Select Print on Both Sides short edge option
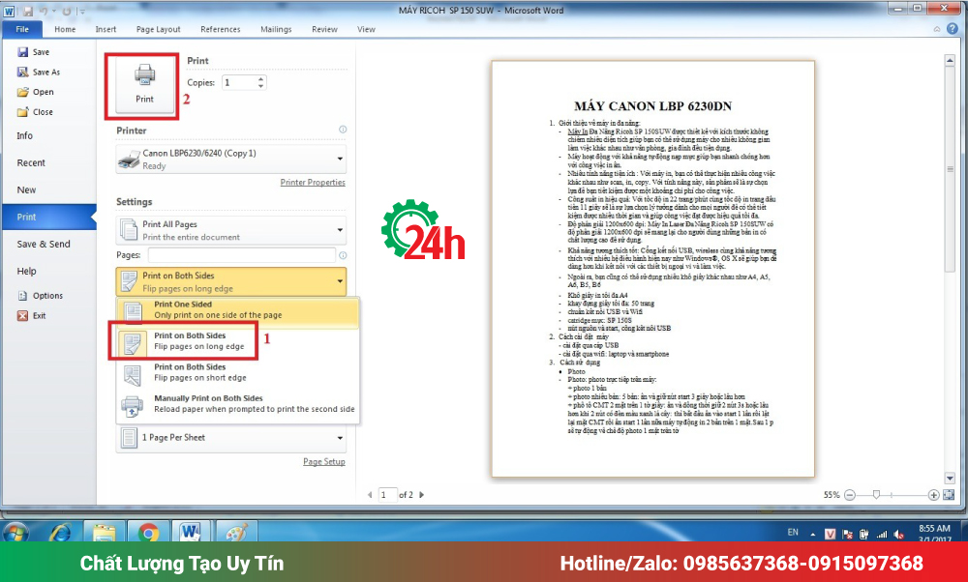Image resolution: width=968 pixels, height=582 pixels. [x=238, y=372]
